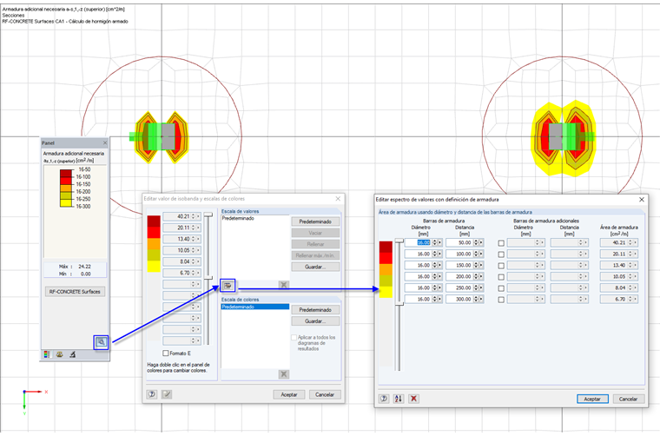Click orange swatch in isoband color bar
The width and height of the screenshot is (660, 436).
coord(154,244)
